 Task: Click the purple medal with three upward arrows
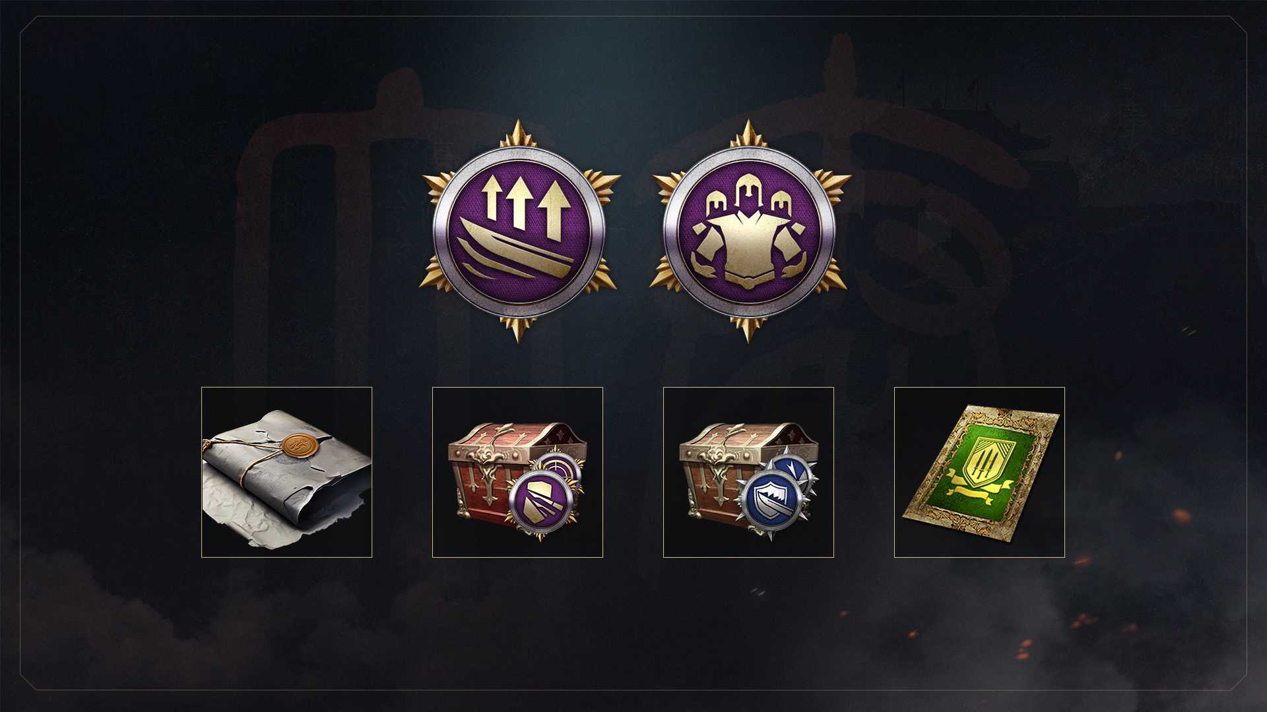(x=519, y=231)
